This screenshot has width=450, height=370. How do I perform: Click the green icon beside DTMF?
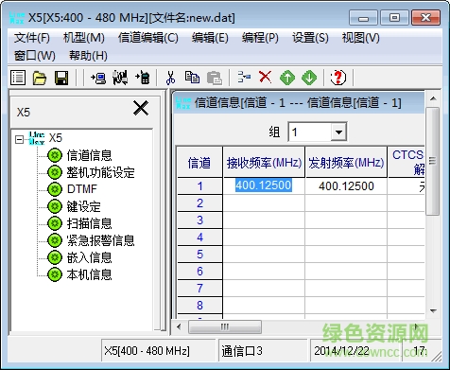coord(55,189)
